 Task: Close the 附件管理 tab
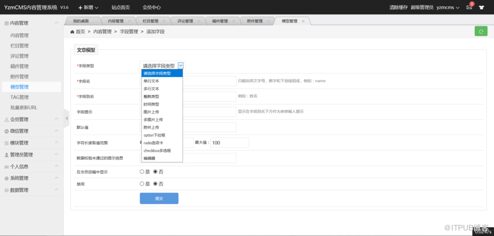click(x=269, y=21)
